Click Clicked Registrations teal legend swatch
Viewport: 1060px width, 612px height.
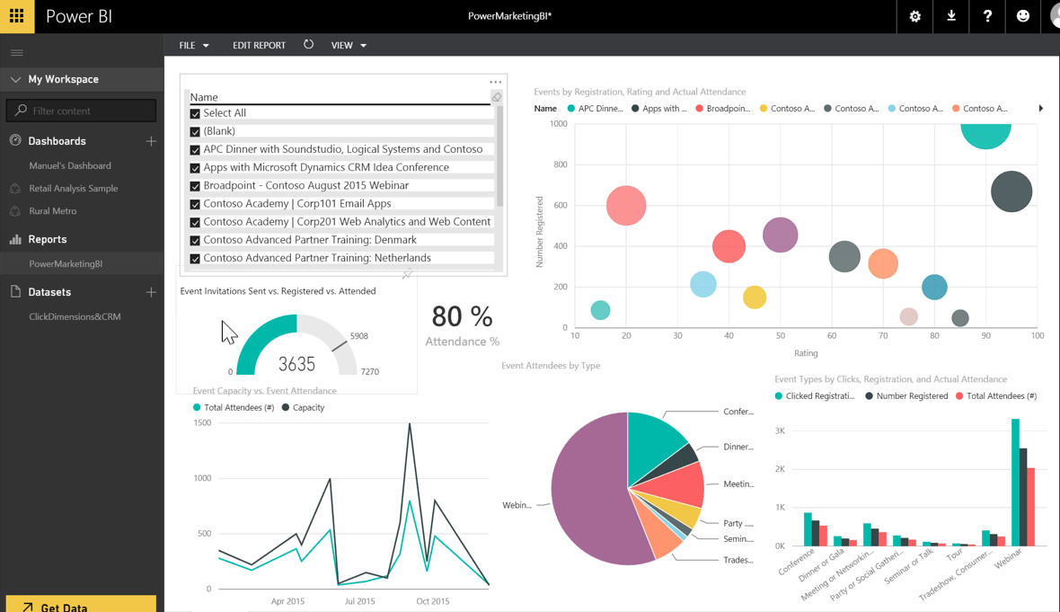(x=779, y=395)
